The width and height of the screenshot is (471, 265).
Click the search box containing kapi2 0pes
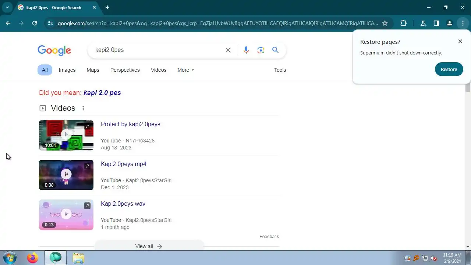[x=156, y=50]
